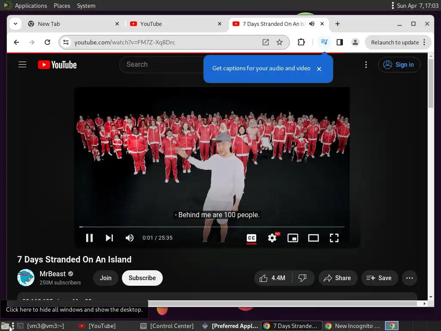
Task: Dislike the video
Action: (x=303, y=278)
